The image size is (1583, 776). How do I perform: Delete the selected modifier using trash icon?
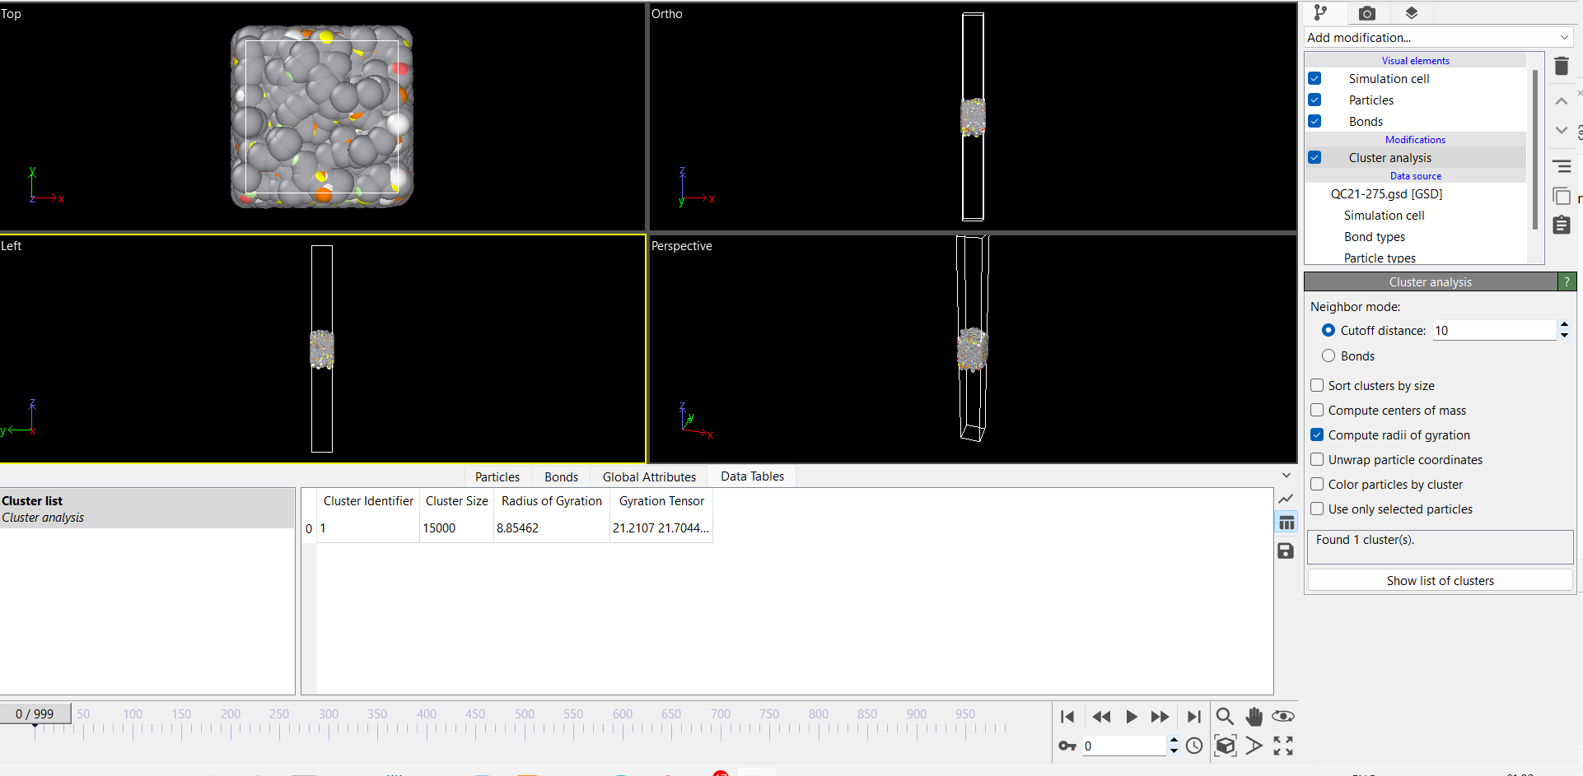click(1562, 66)
